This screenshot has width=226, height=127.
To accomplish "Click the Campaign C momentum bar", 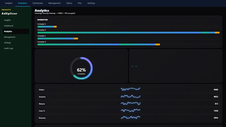I will (129, 39).
